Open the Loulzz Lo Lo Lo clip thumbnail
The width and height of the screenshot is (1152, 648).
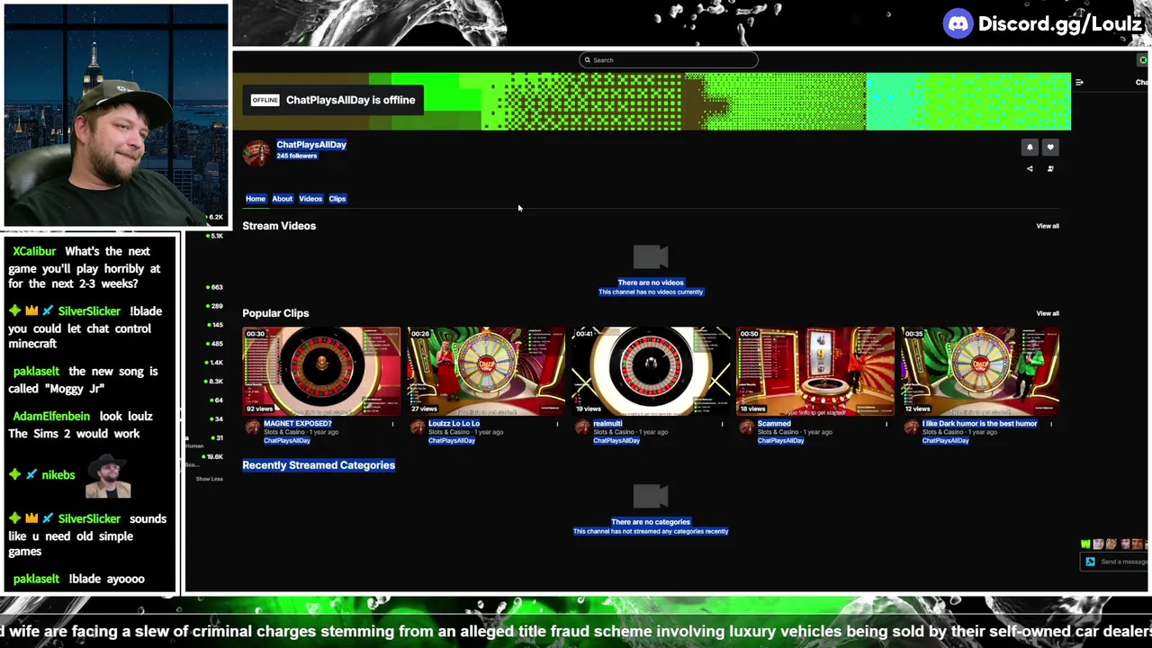486,371
